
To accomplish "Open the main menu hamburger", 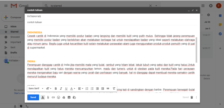I will click(x=6, y=6).
